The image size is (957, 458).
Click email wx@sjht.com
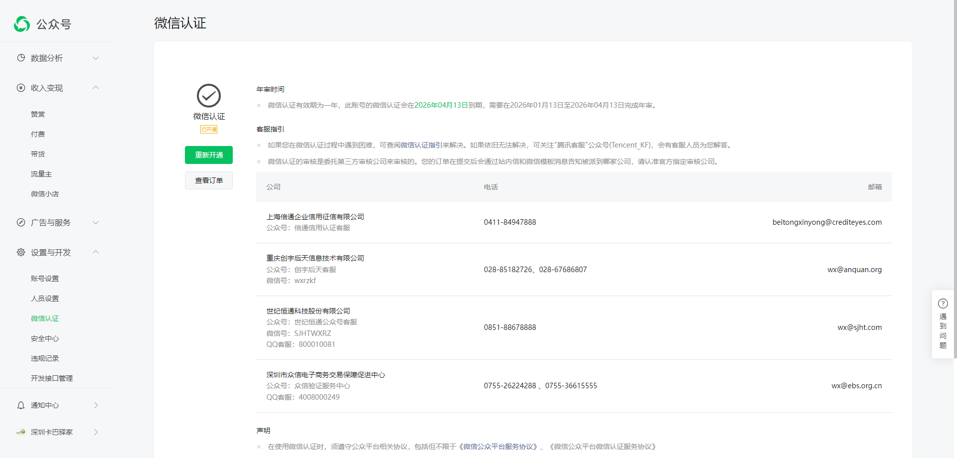click(x=859, y=327)
